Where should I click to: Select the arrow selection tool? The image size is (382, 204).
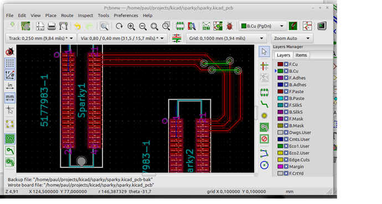point(264,52)
